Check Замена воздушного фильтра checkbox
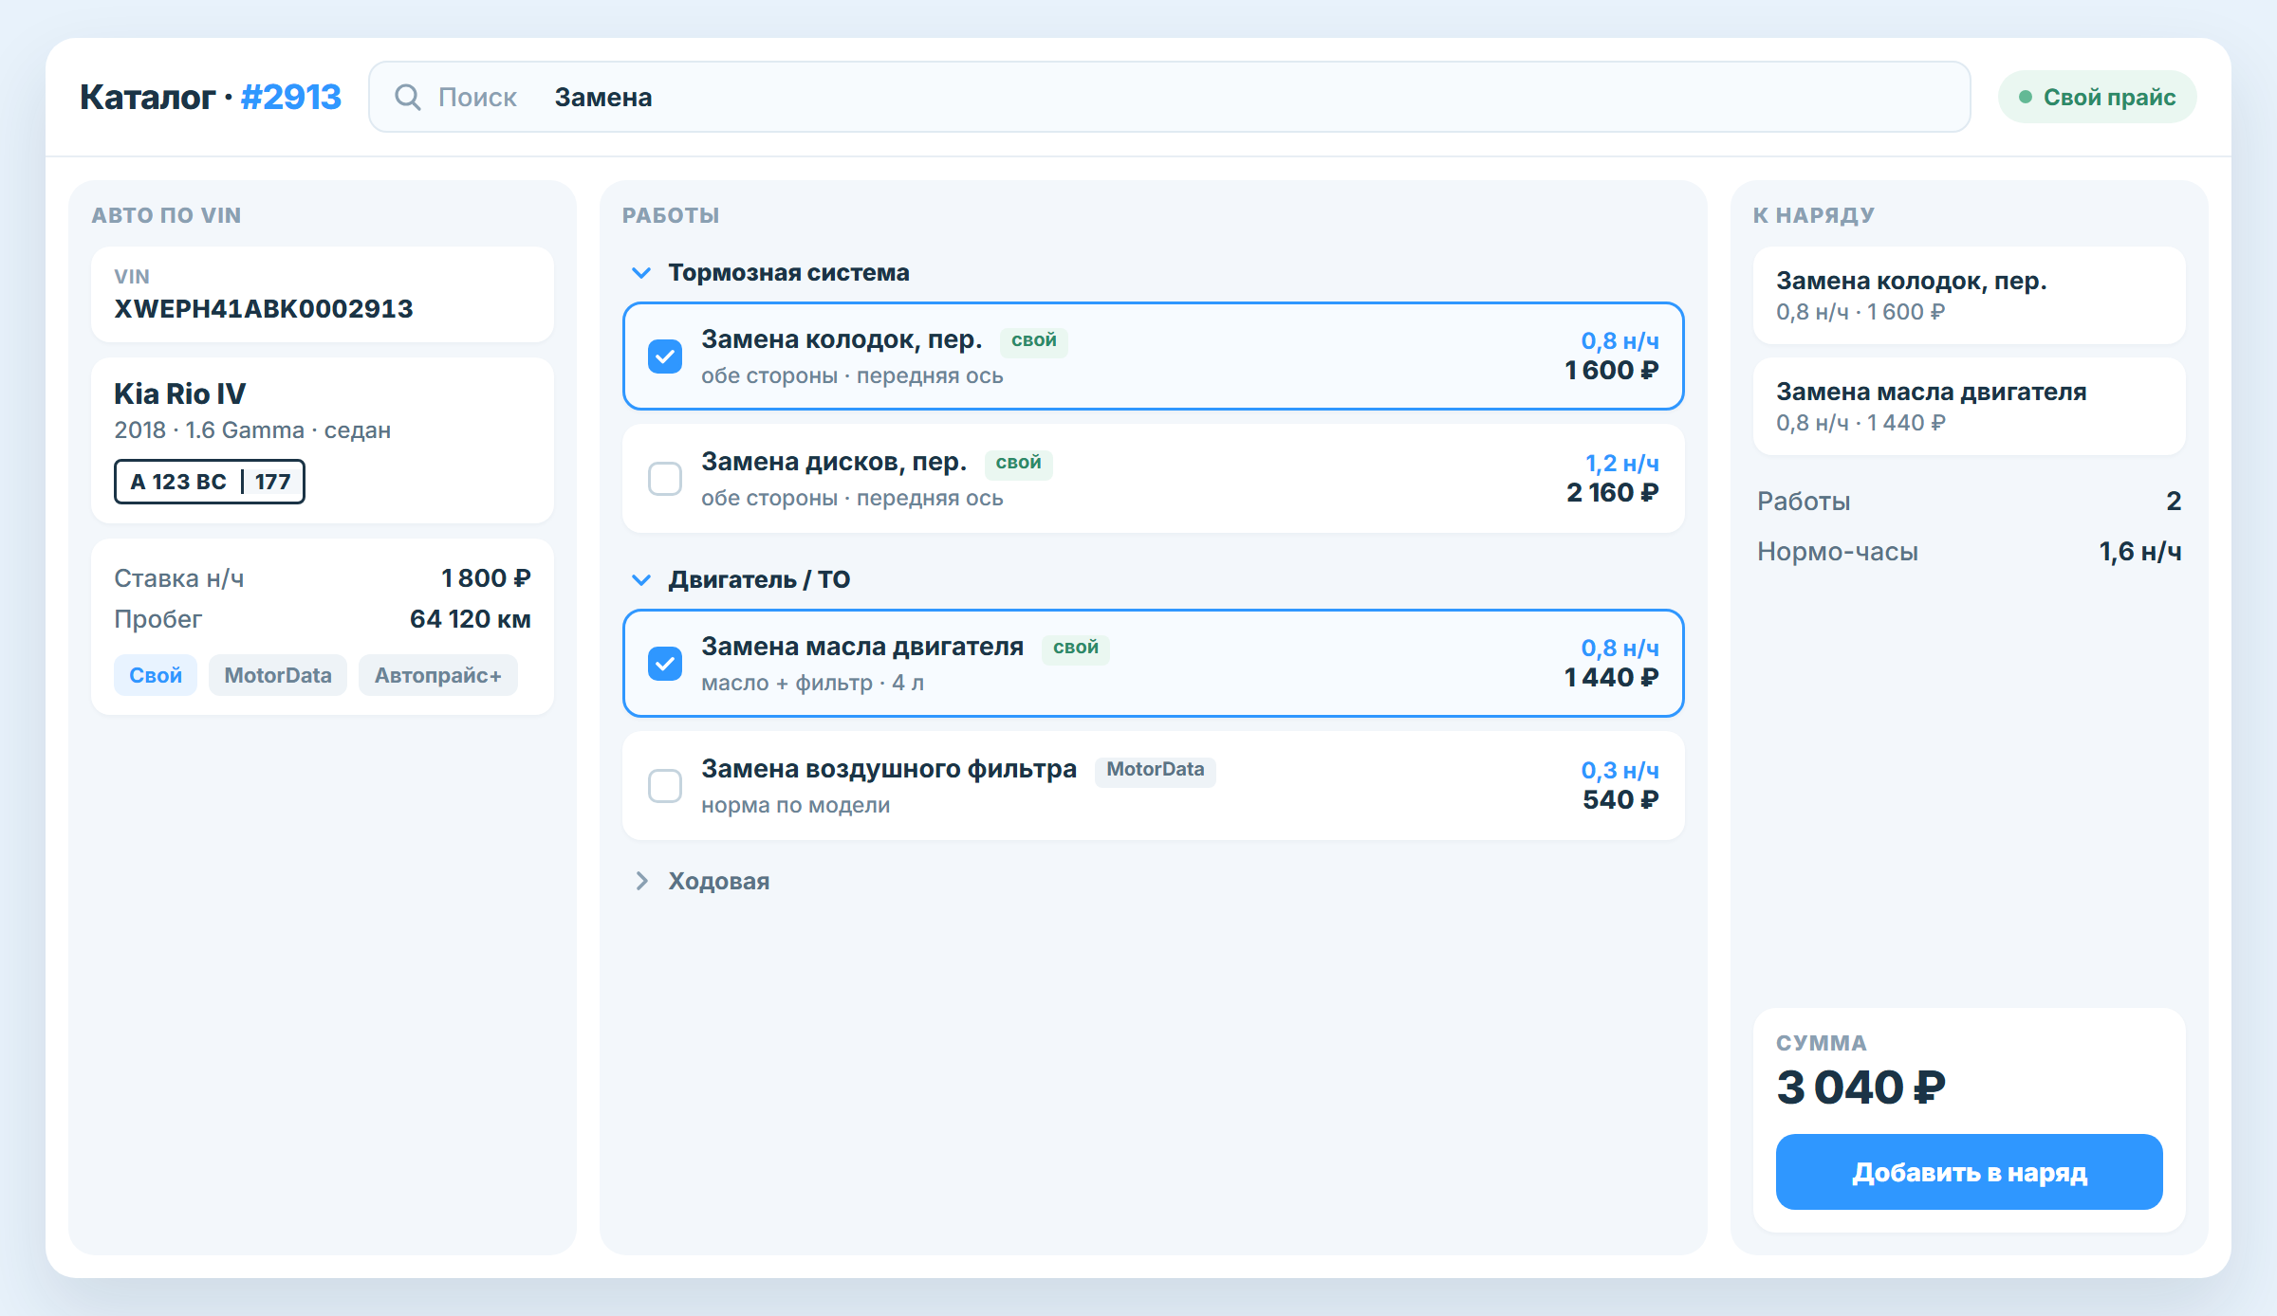The height and width of the screenshot is (1316, 2277). pyautogui.click(x=665, y=786)
